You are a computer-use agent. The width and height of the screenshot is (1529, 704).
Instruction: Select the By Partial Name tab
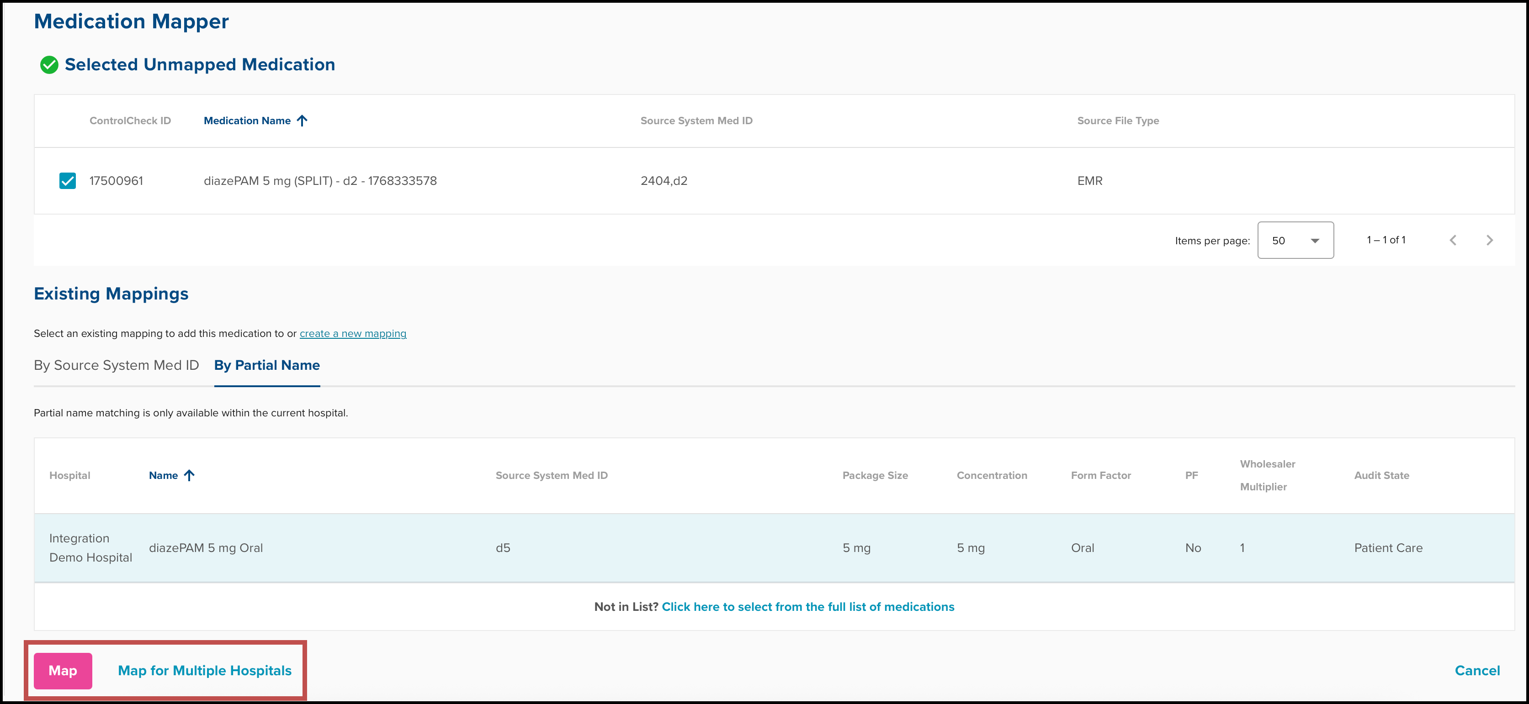coord(266,365)
